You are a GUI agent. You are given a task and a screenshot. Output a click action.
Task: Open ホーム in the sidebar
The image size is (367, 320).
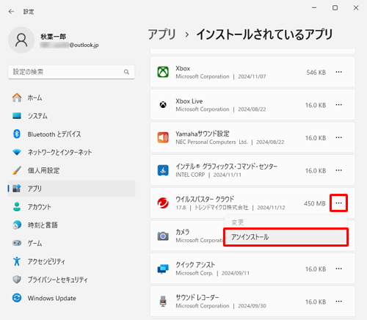point(71,98)
